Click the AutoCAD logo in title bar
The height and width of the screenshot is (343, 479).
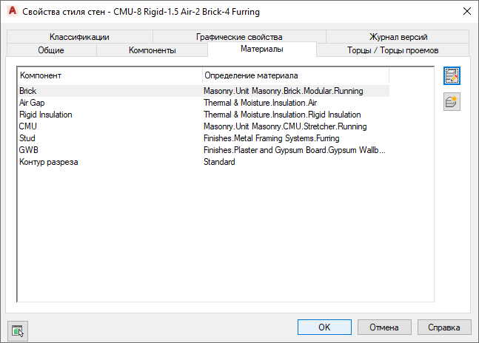pyautogui.click(x=11, y=12)
